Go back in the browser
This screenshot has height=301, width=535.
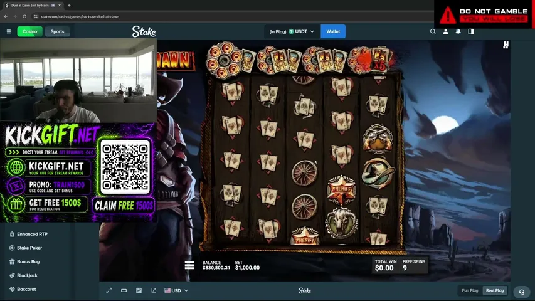[x=6, y=16]
